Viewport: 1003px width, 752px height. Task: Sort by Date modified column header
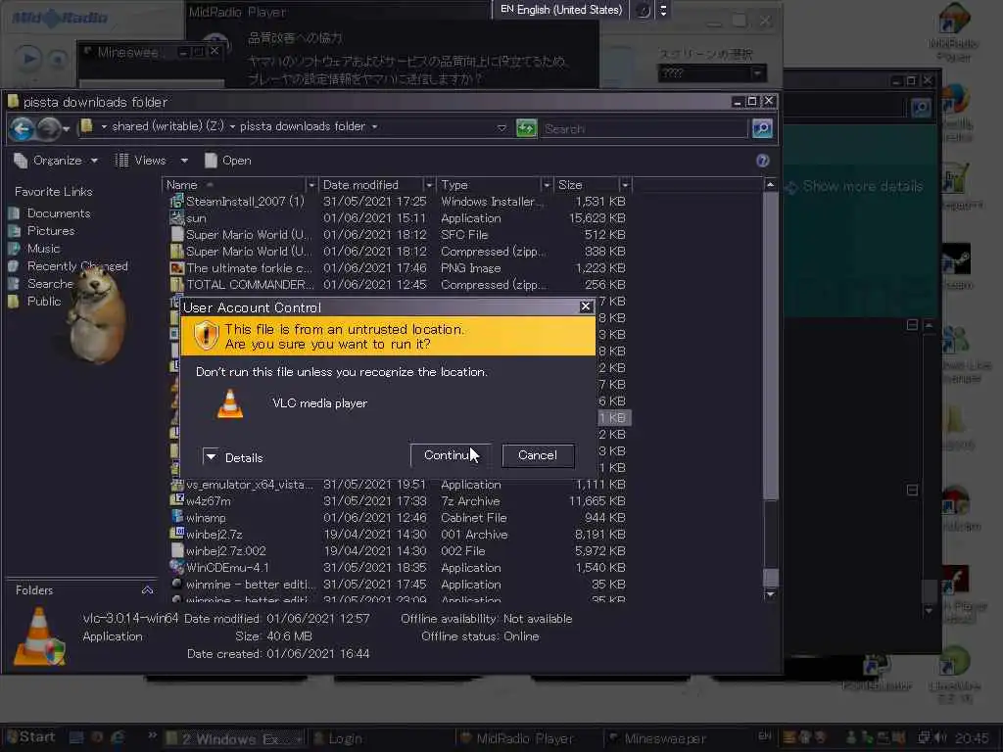pyautogui.click(x=371, y=185)
